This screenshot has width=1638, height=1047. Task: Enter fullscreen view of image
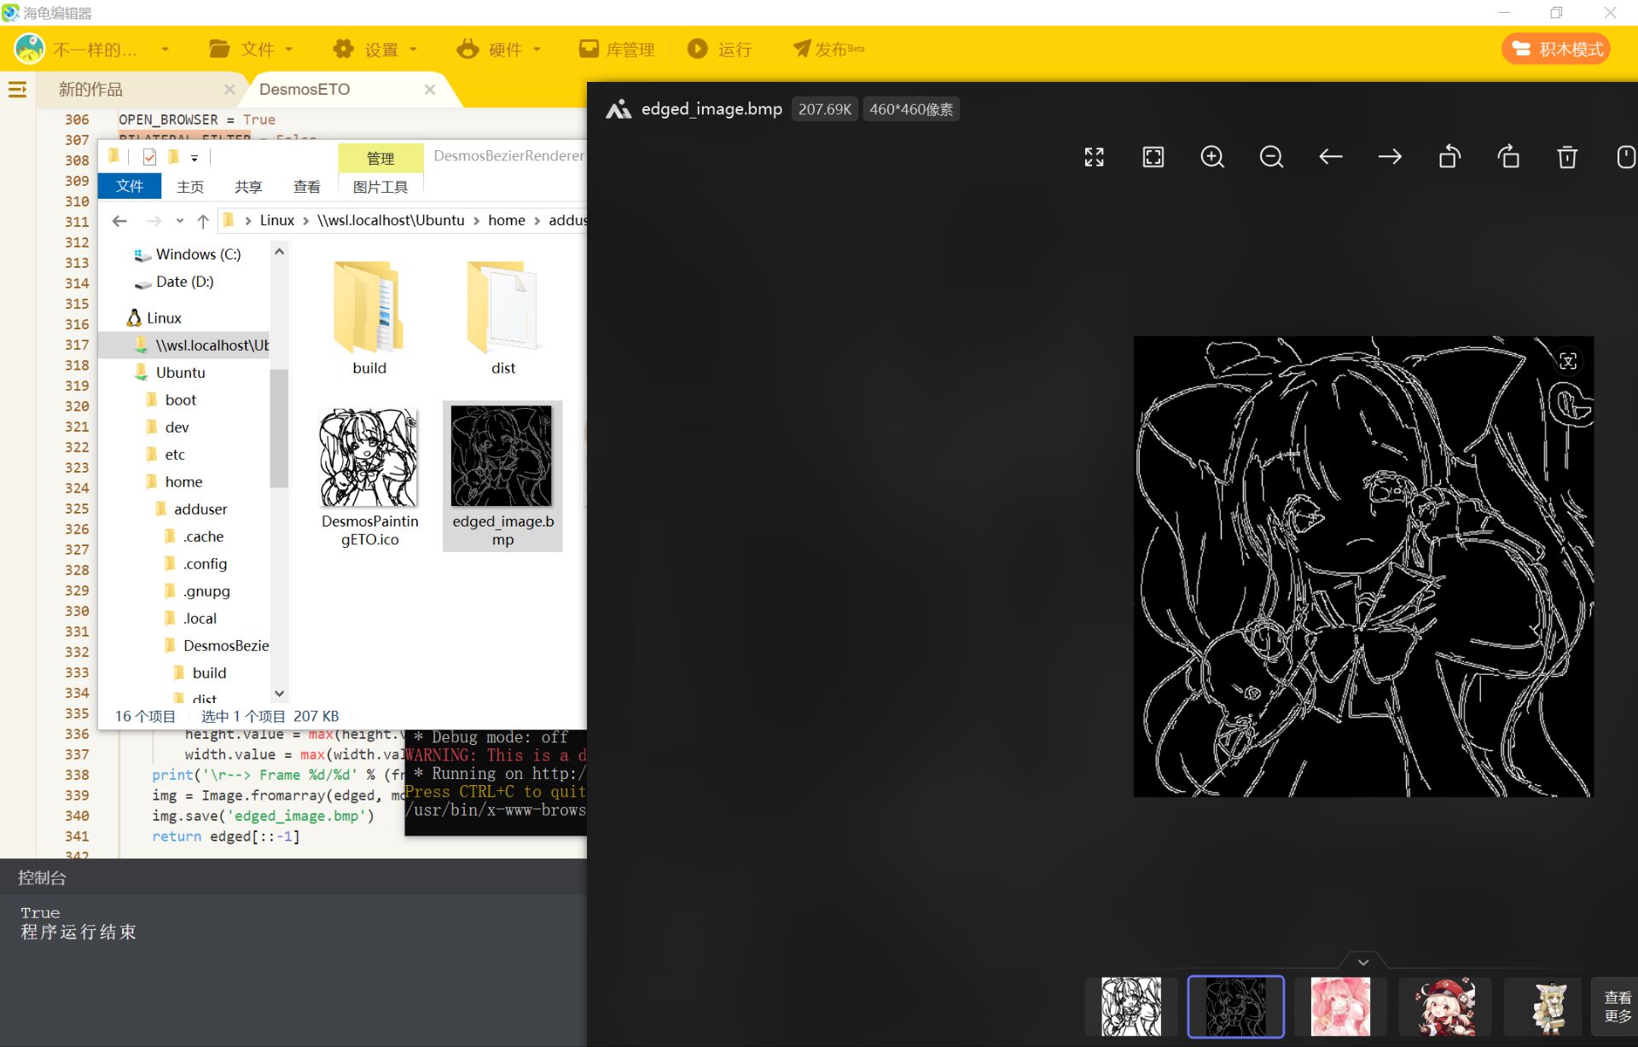pyautogui.click(x=1094, y=157)
